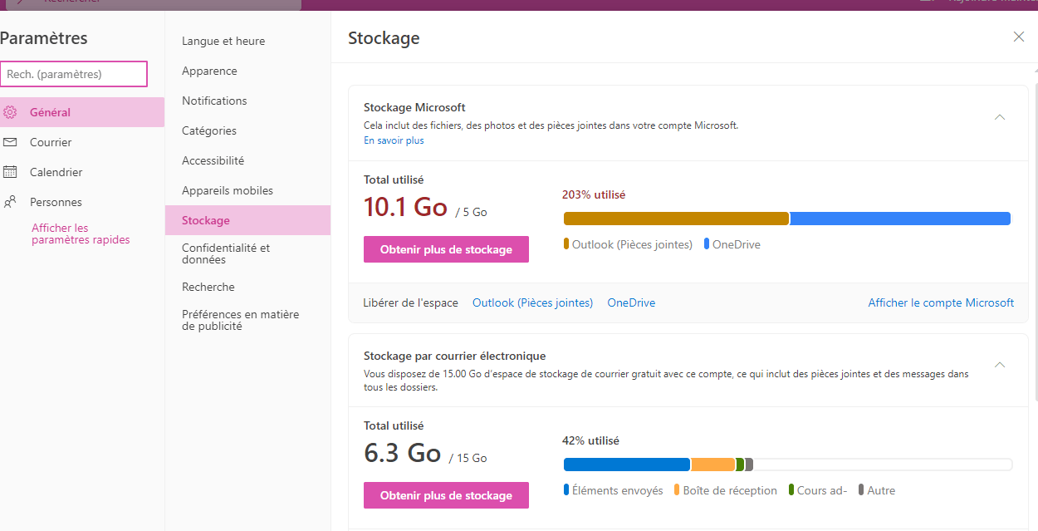Screen dimensions: 1038x531
Task: Click the Stockage Microsoft section title
Action: point(414,107)
